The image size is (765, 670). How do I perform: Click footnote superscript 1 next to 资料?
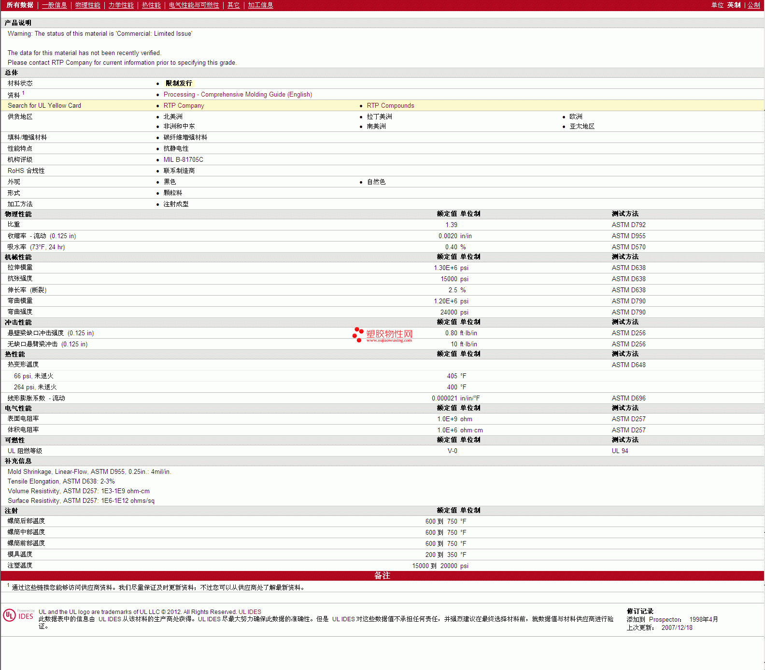[23, 93]
